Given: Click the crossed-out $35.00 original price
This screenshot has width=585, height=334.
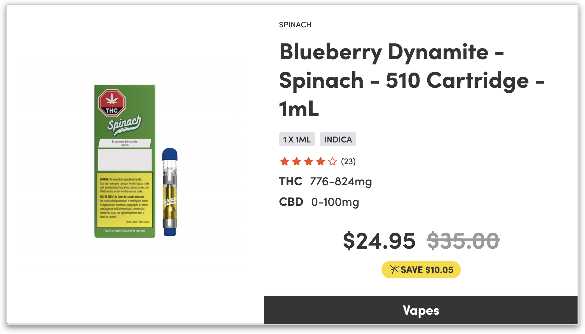Looking at the screenshot, I should 463,241.
